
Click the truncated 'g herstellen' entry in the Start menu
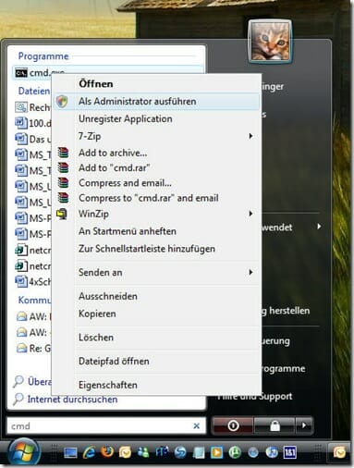(x=286, y=311)
